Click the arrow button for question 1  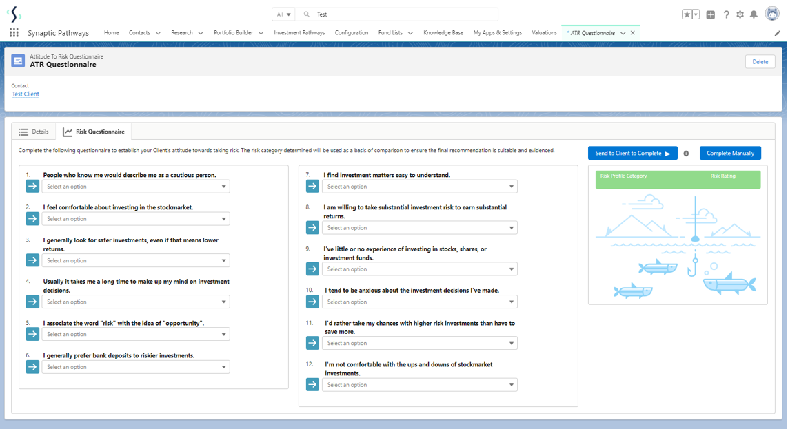click(32, 187)
